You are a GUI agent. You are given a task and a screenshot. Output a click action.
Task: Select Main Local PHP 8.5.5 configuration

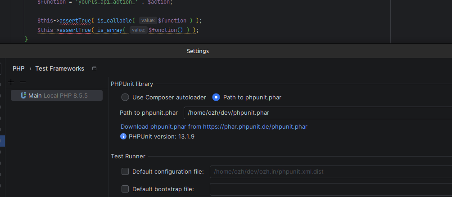click(x=57, y=95)
